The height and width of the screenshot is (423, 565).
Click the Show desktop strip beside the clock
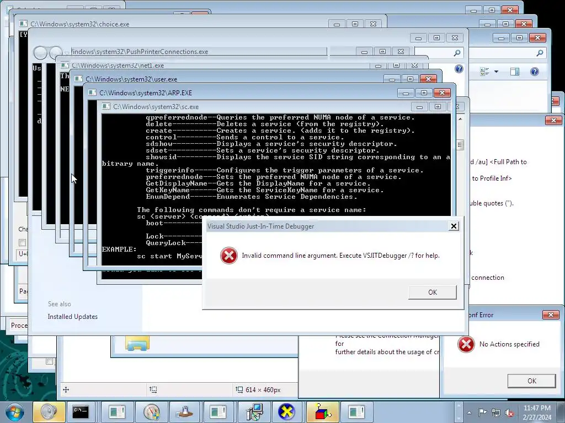(562, 412)
